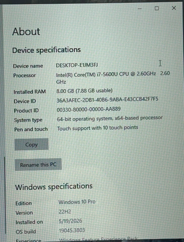Click the Installed RAM label
Viewport: 184px width, 242px height.
(x=30, y=92)
